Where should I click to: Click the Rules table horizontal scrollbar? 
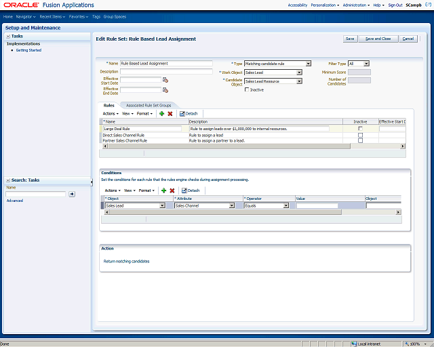point(229,146)
